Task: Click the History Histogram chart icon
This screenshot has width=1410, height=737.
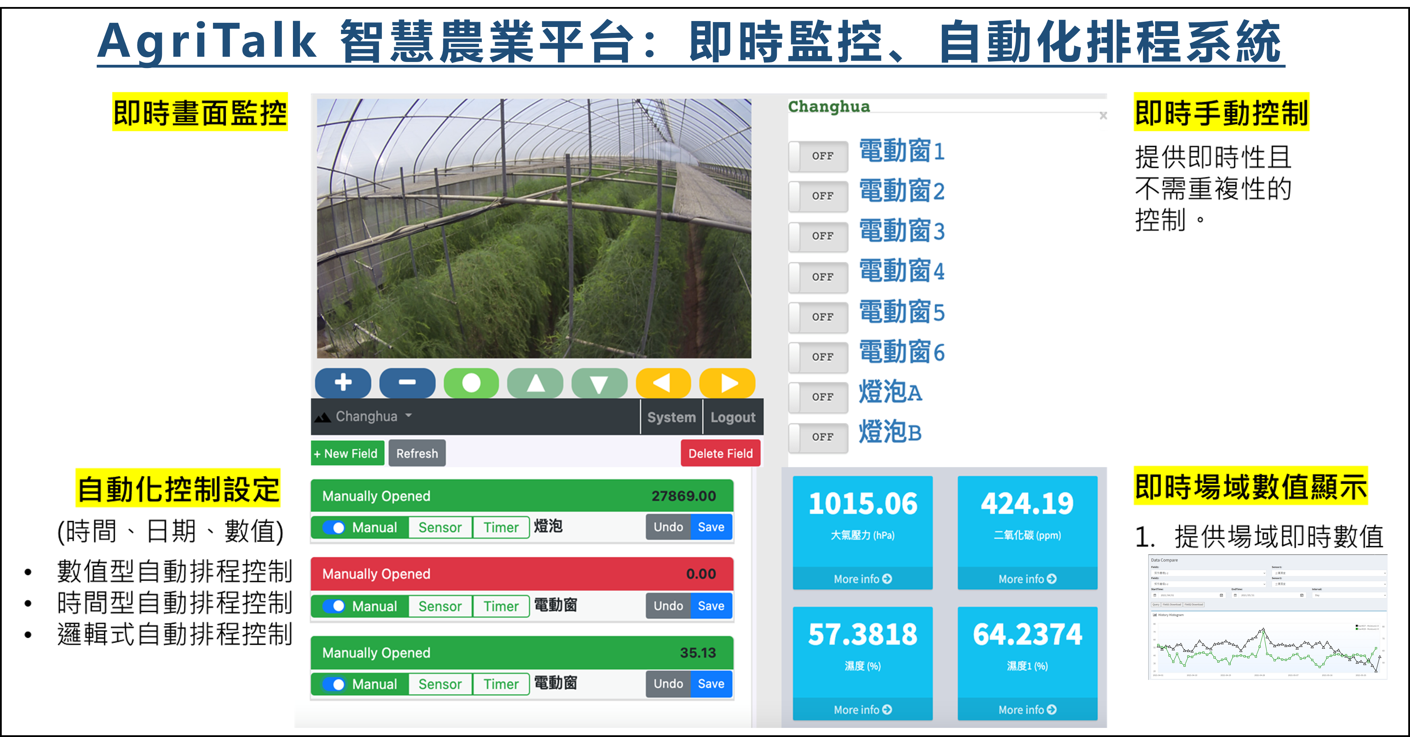Action: point(1155,615)
